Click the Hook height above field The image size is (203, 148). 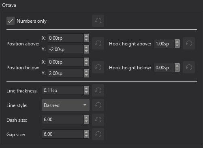coord(164,44)
